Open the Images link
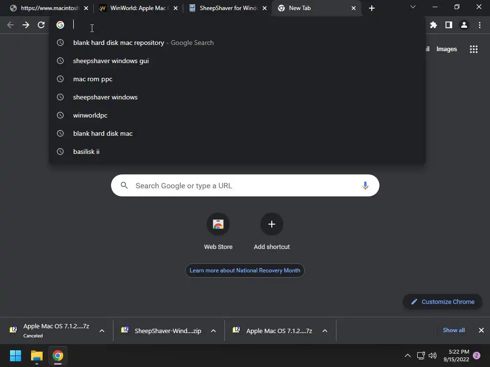The height and width of the screenshot is (367, 490). point(446,49)
